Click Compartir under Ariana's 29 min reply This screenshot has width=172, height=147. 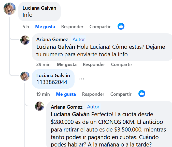click(x=122, y=64)
